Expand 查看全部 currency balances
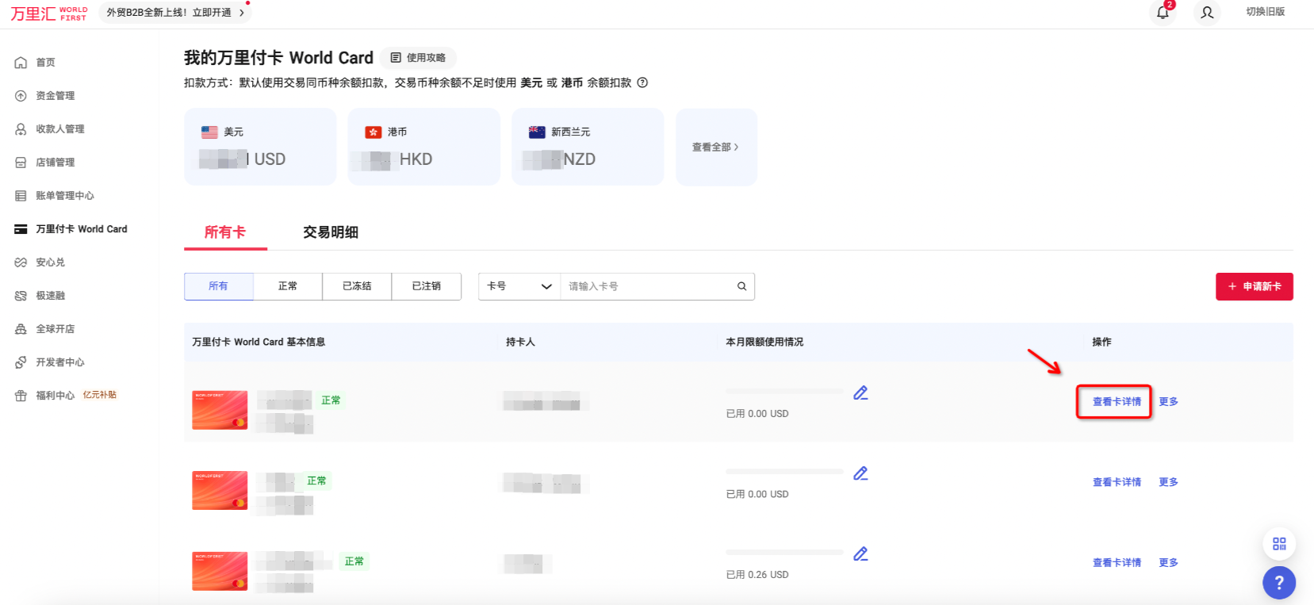The height and width of the screenshot is (605, 1314). click(x=715, y=147)
